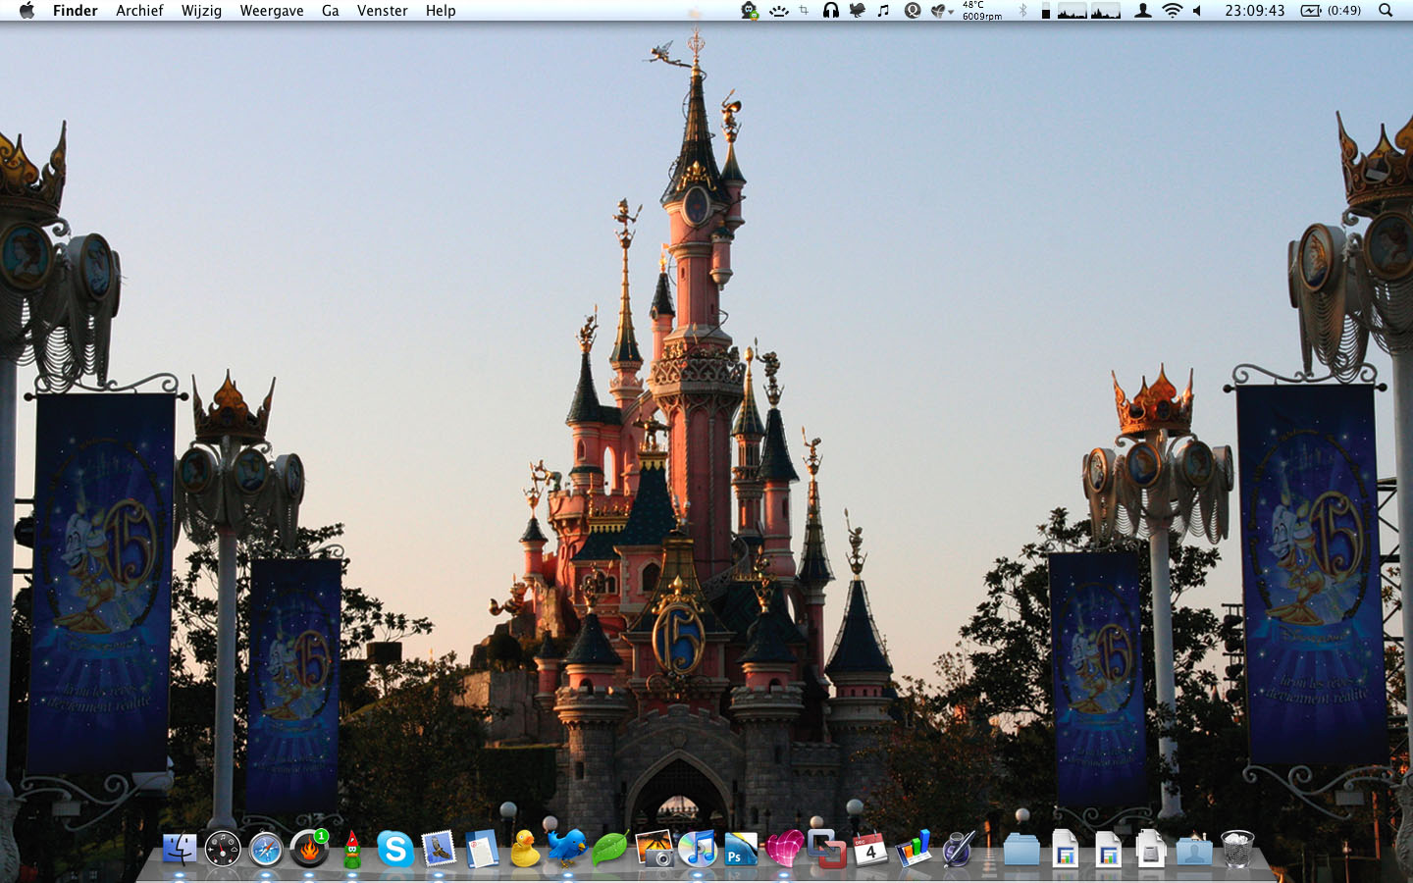Click the 48°C 6009rpm temperature readout
1413x883 pixels.
click(x=982, y=11)
